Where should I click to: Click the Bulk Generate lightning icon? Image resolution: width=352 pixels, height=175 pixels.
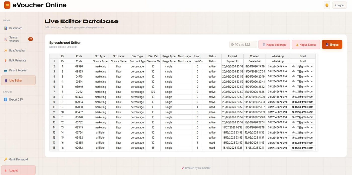tap(6, 60)
